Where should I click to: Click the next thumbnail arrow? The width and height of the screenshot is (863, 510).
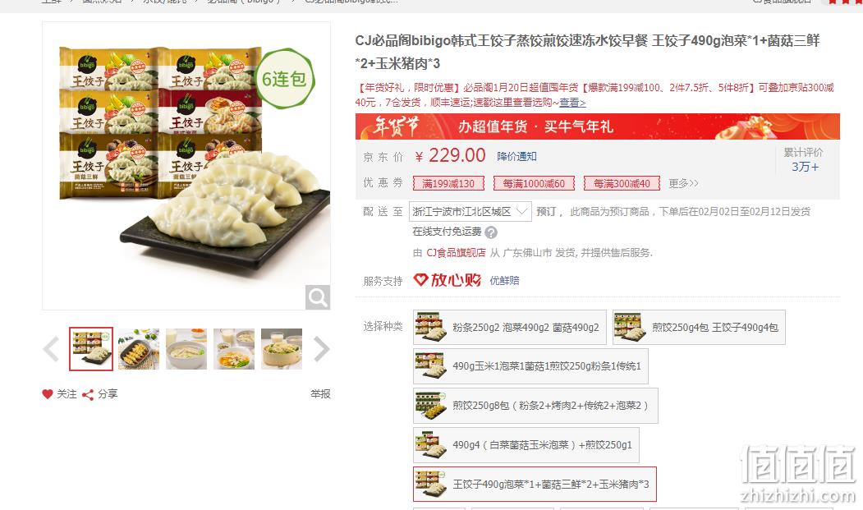pyautogui.click(x=321, y=349)
